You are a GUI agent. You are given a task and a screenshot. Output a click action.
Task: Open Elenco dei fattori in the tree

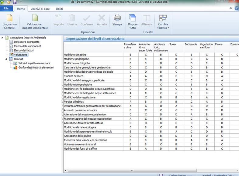click(x=23, y=50)
